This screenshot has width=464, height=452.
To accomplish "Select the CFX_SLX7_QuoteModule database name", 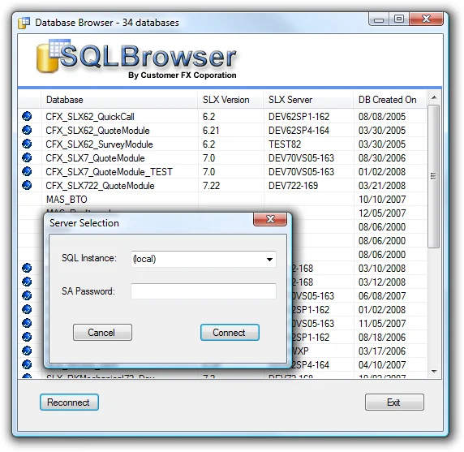I will [95, 158].
